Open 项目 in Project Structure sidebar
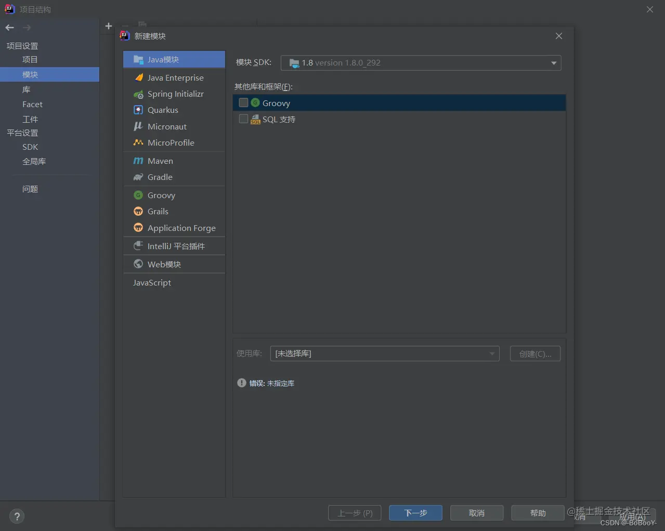The width and height of the screenshot is (665, 531). coord(30,59)
